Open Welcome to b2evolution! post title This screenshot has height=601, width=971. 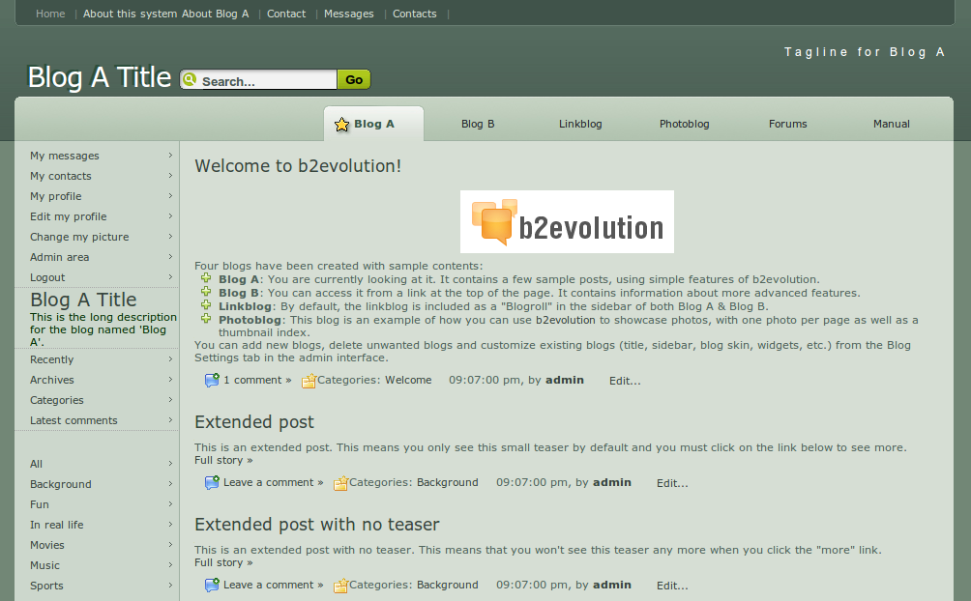pos(298,166)
